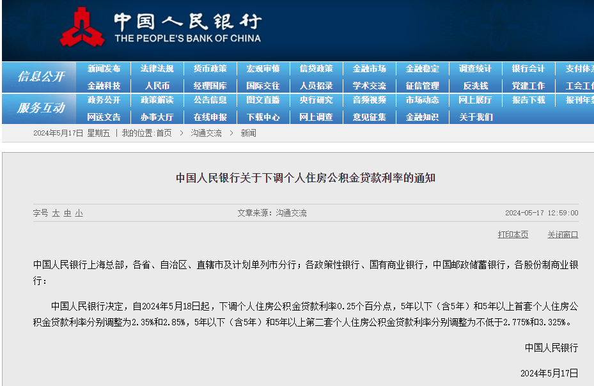The height and width of the screenshot is (386, 594).
Task: Click the 服务互动 category label
Action: pyautogui.click(x=42, y=108)
